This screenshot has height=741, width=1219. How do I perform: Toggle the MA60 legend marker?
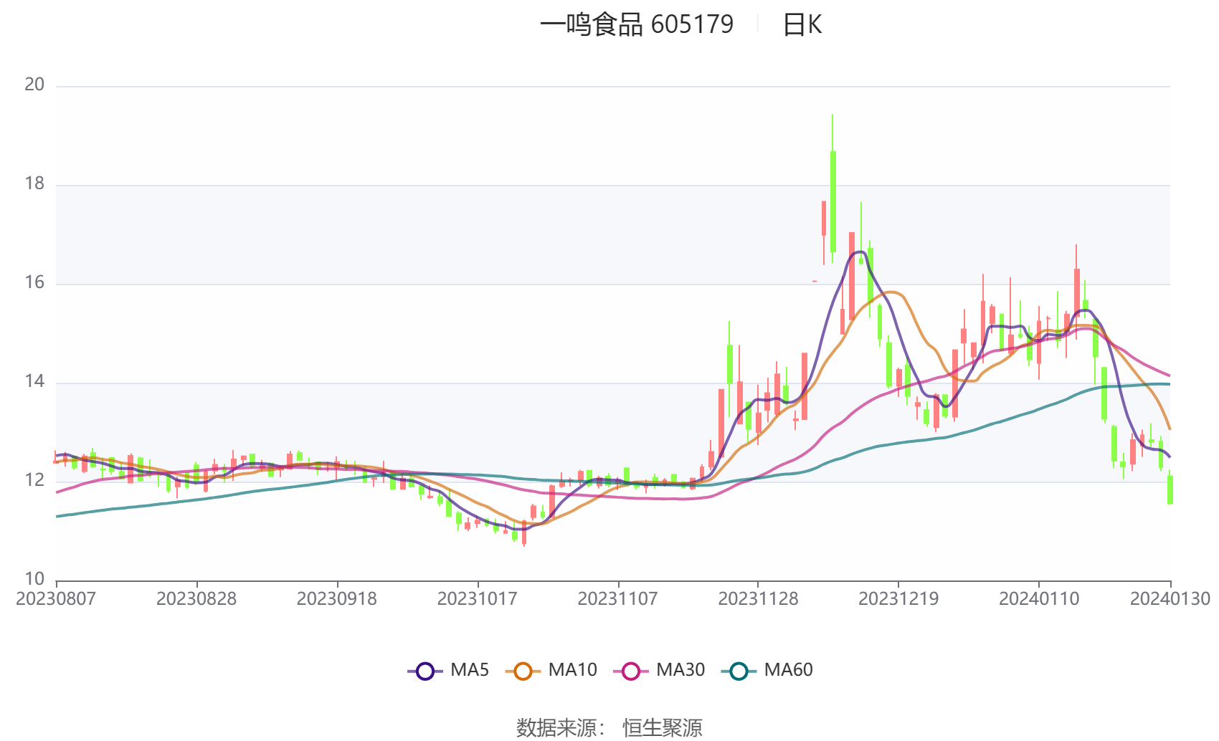click(739, 671)
